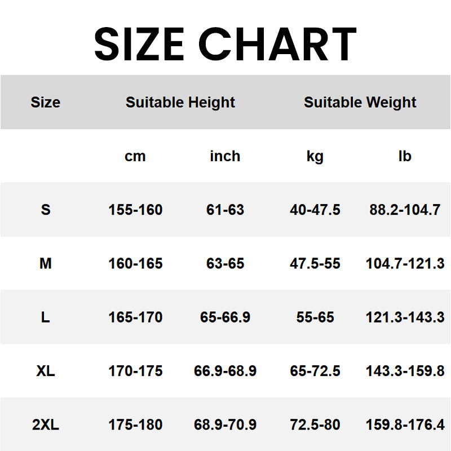
Task: Click the SIZE CHART title
Action: pyautogui.click(x=225, y=43)
